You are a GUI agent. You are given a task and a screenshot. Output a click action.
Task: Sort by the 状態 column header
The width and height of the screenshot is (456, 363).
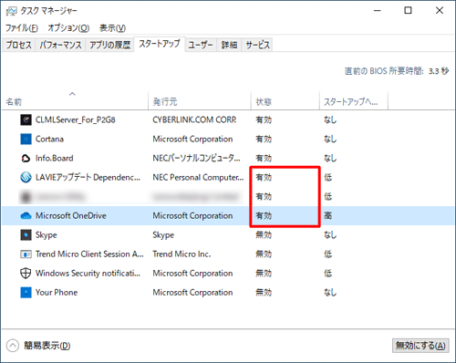point(285,100)
